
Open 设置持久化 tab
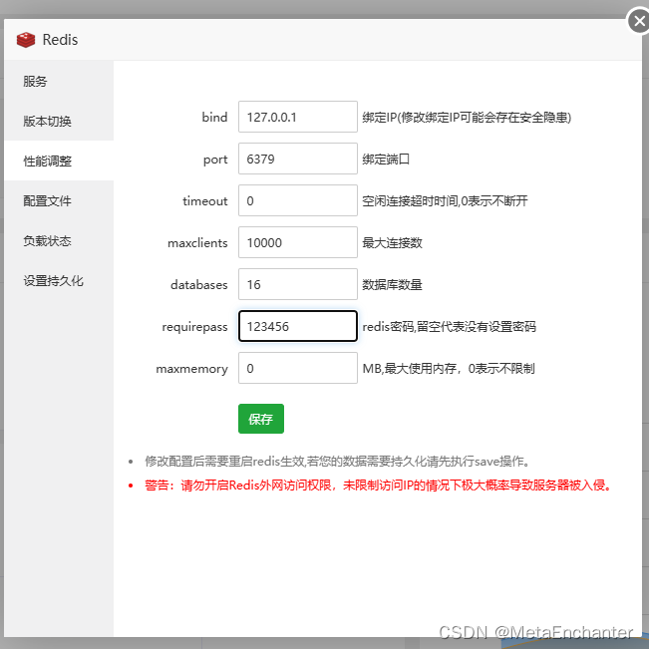(x=59, y=280)
